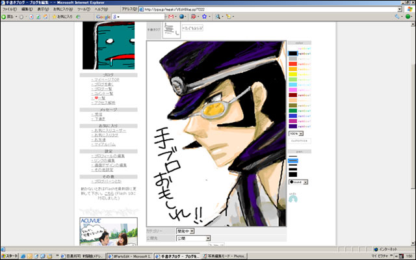Click the red popup blocker toolbar icon
Screen dimensions: 416x260
(x=194, y=17)
